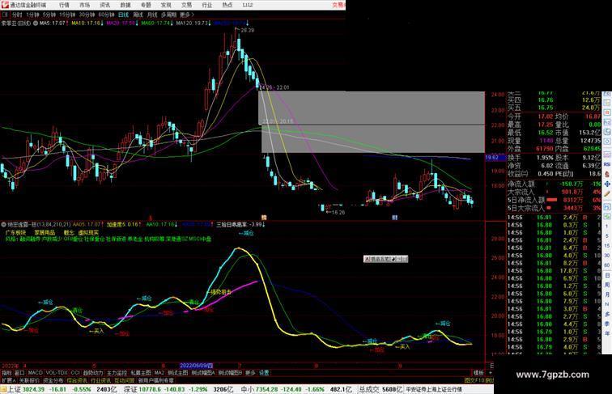Screen dimensions: 612x394
Task: Select the 60分钟 period
Action: tap(106, 15)
